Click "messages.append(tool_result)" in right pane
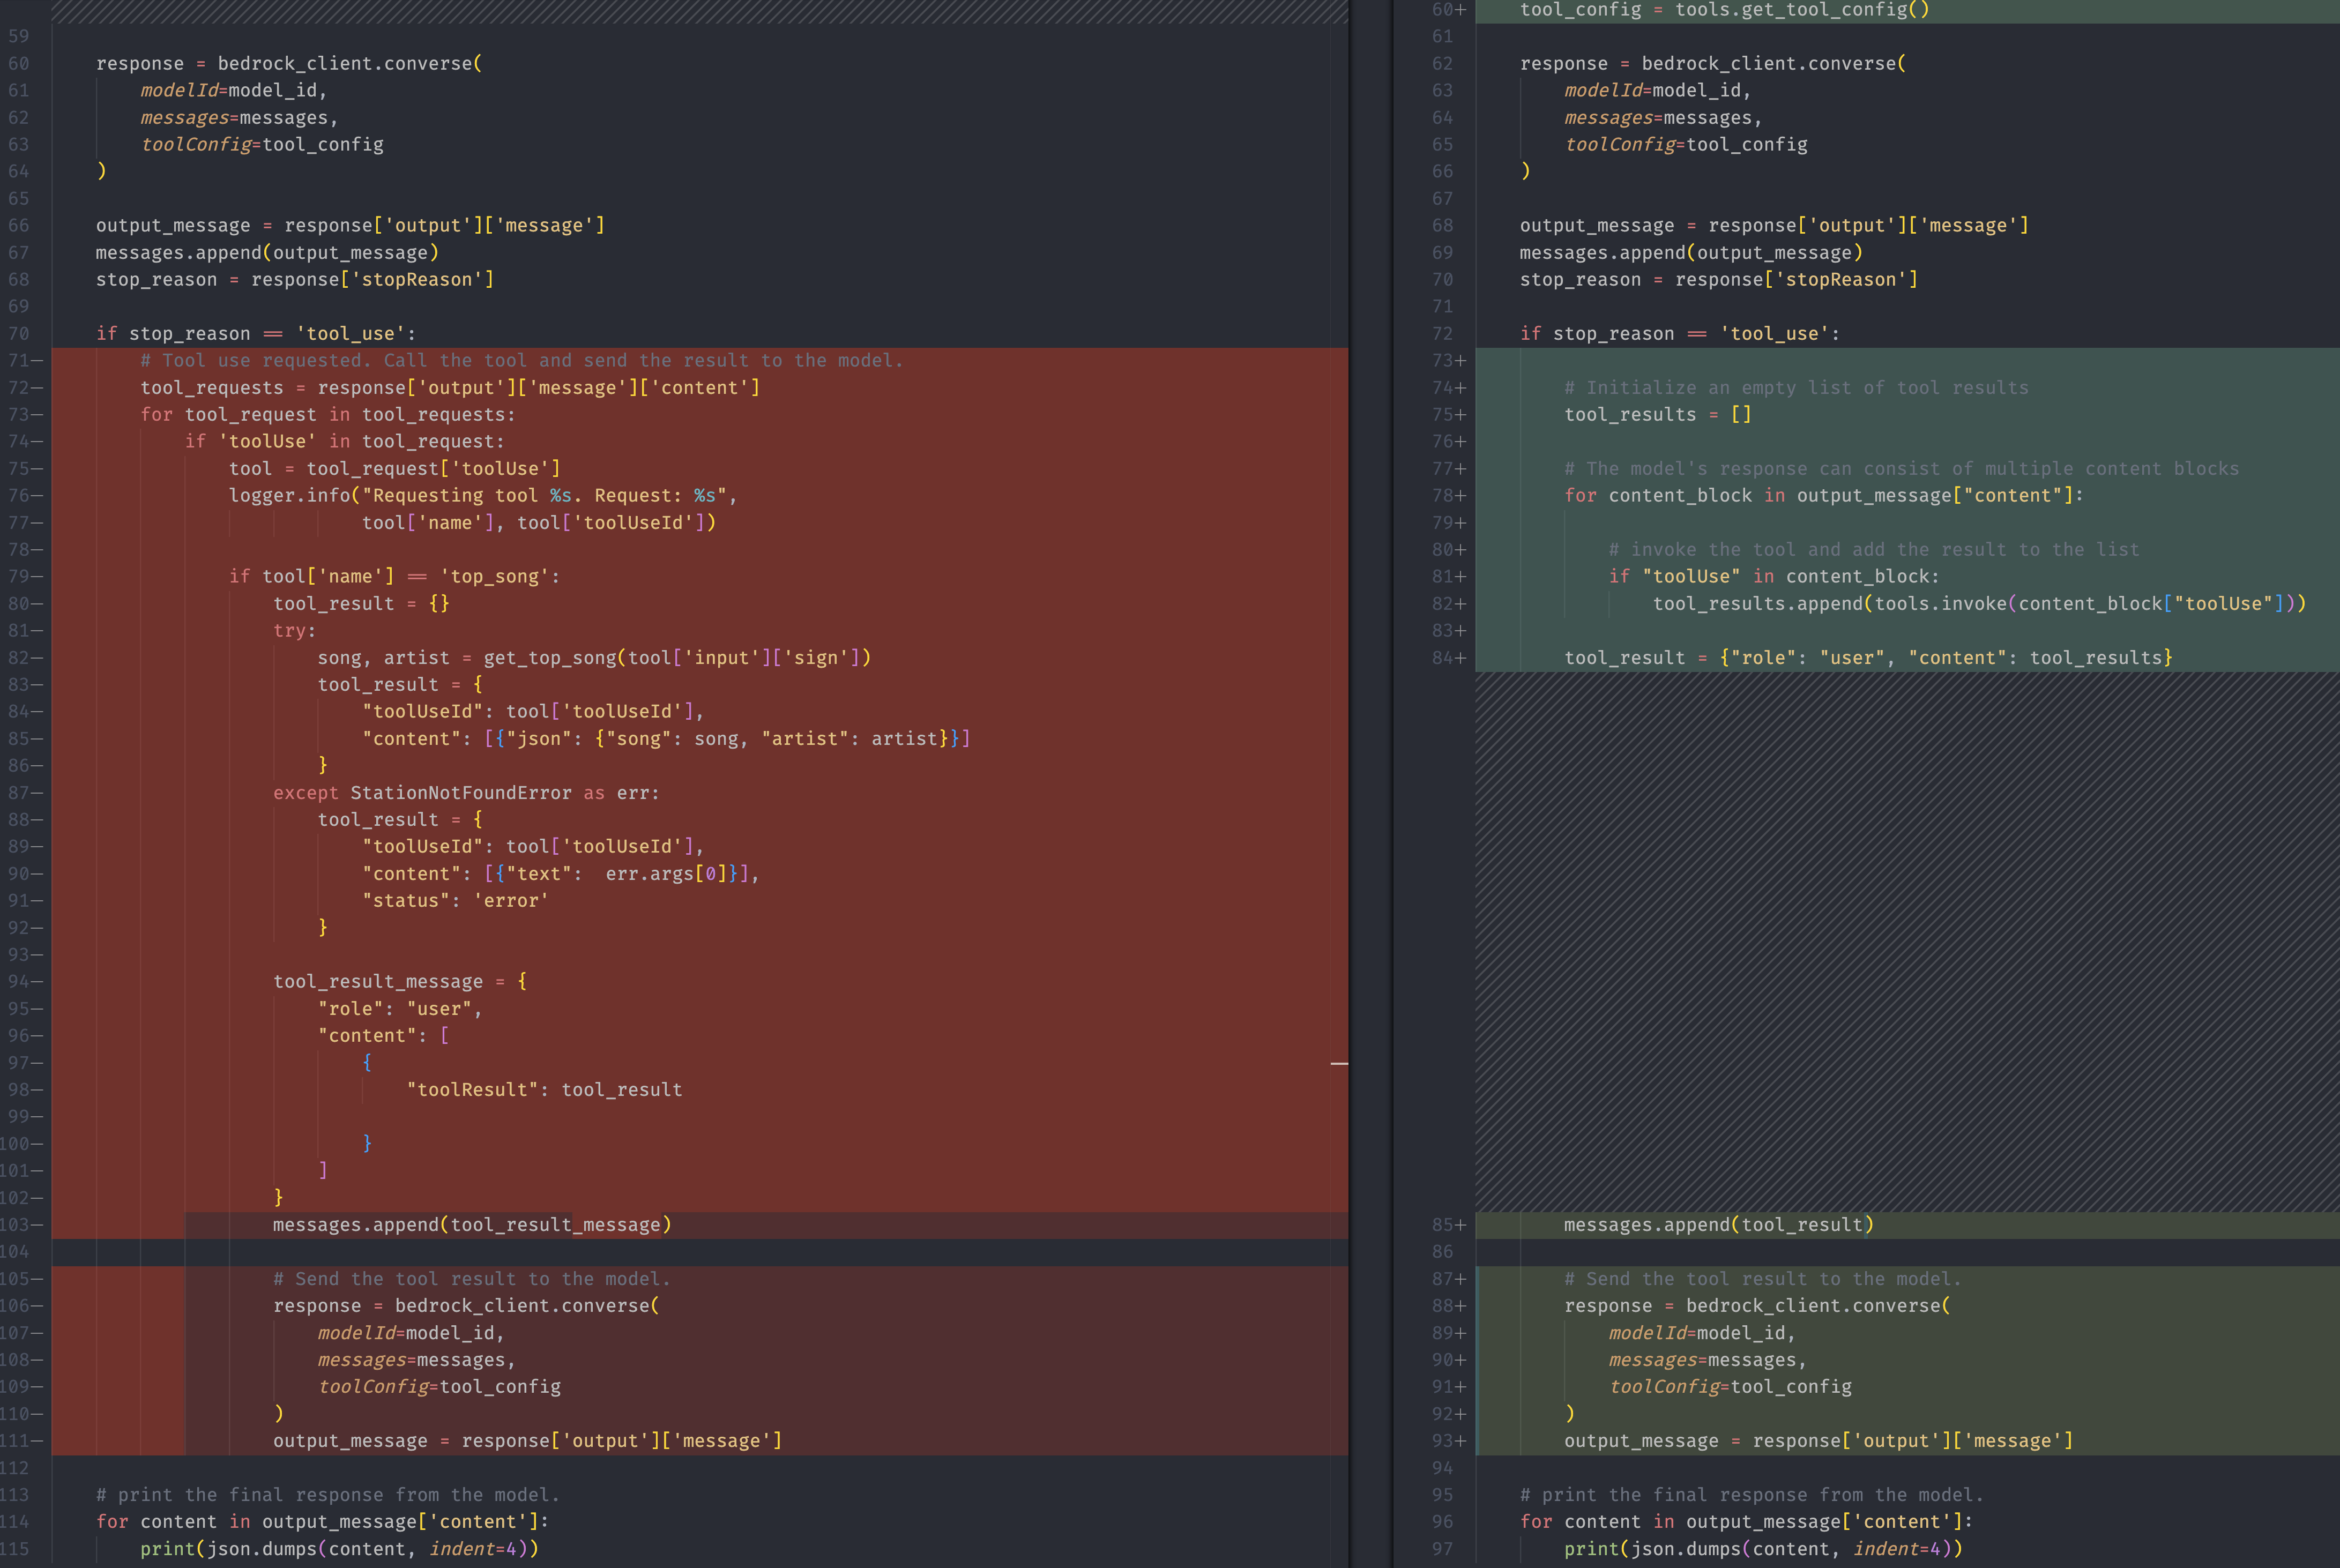This screenshot has width=2340, height=1568. (x=1719, y=1225)
